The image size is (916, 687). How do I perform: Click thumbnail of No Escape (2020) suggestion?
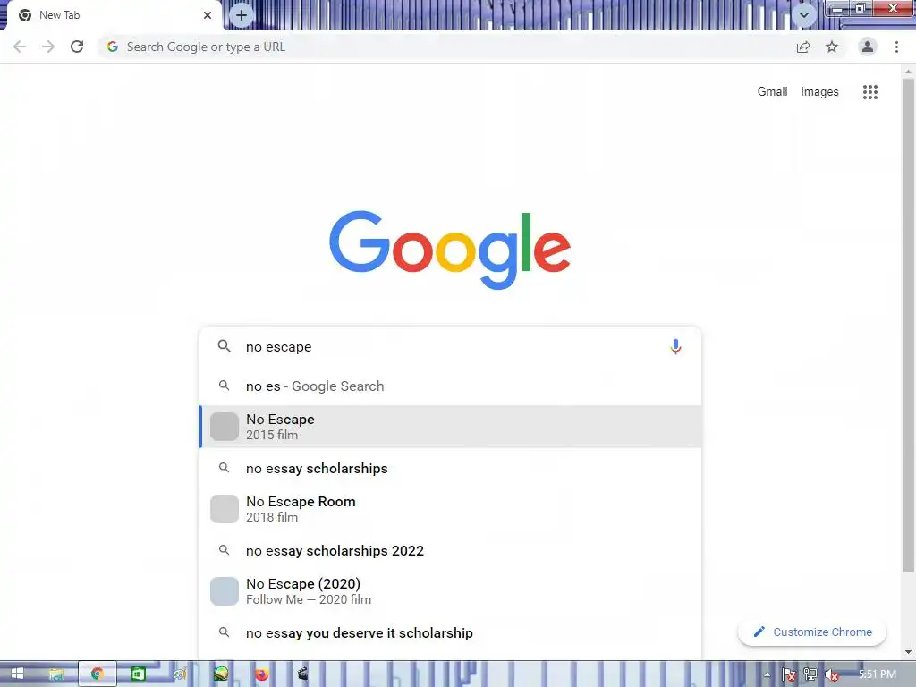pos(225,591)
